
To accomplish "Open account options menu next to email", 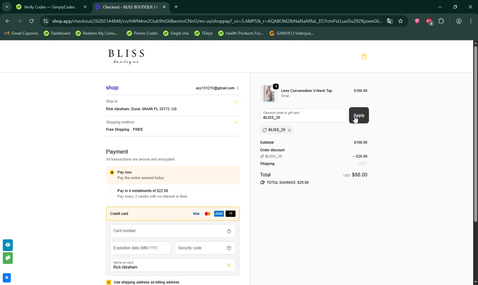I will click(238, 88).
